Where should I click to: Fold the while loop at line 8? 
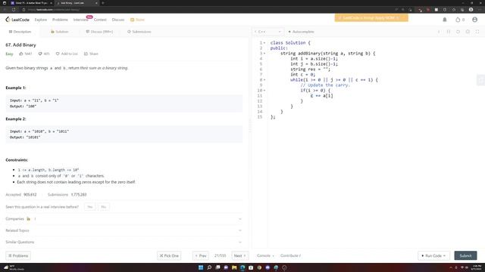[x=264, y=80]
